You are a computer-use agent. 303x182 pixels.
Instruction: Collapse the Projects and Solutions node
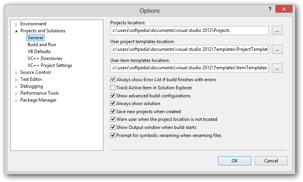tap(17, 31)
